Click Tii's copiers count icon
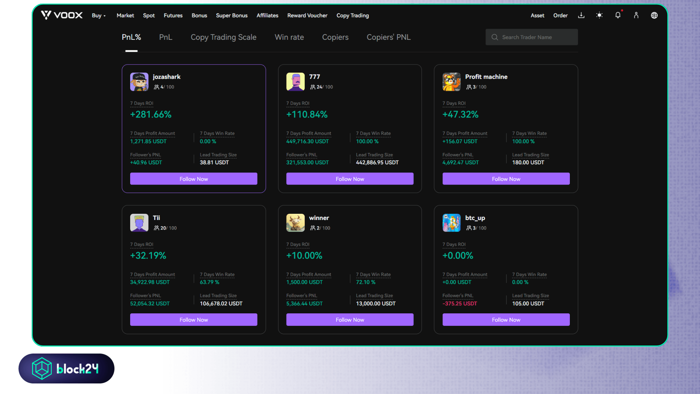This screenshot has width=700, height=394. click(156, 228)
